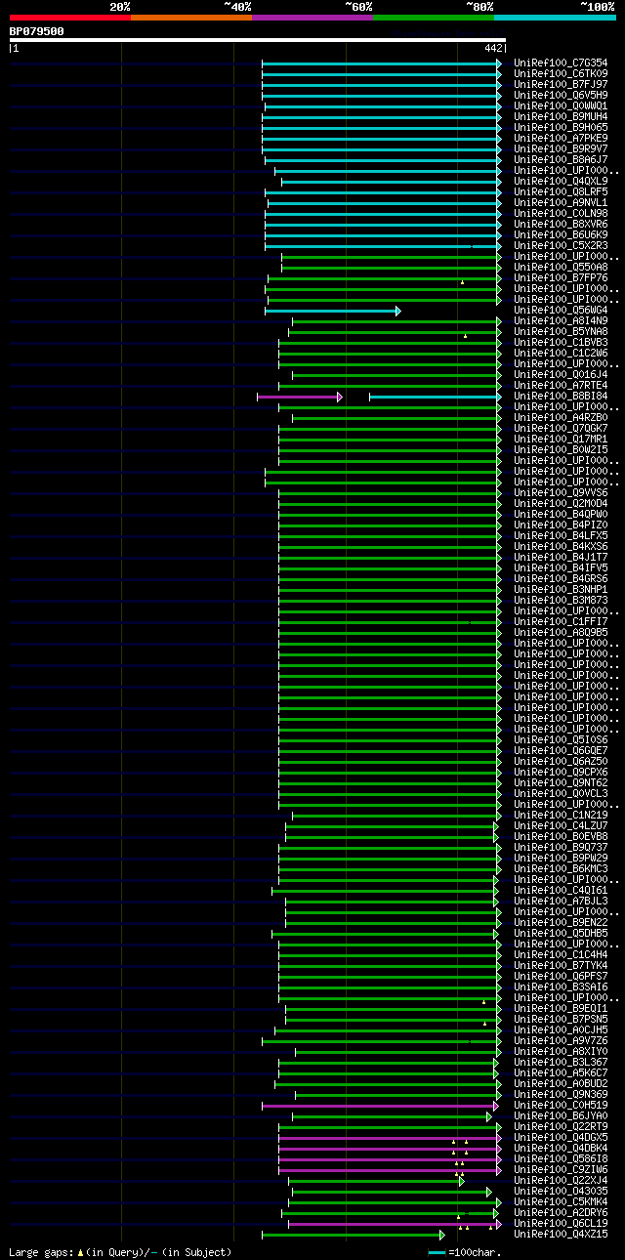This screenshot has width=625, height=1260.
Task: Select the UniRef100_Q550A8 label
Action: click(561, 268)
